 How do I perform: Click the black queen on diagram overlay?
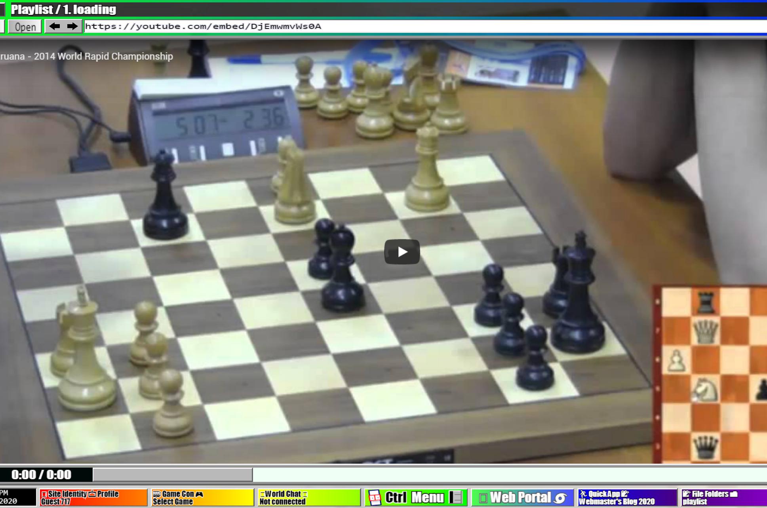[x=706, y=447]
